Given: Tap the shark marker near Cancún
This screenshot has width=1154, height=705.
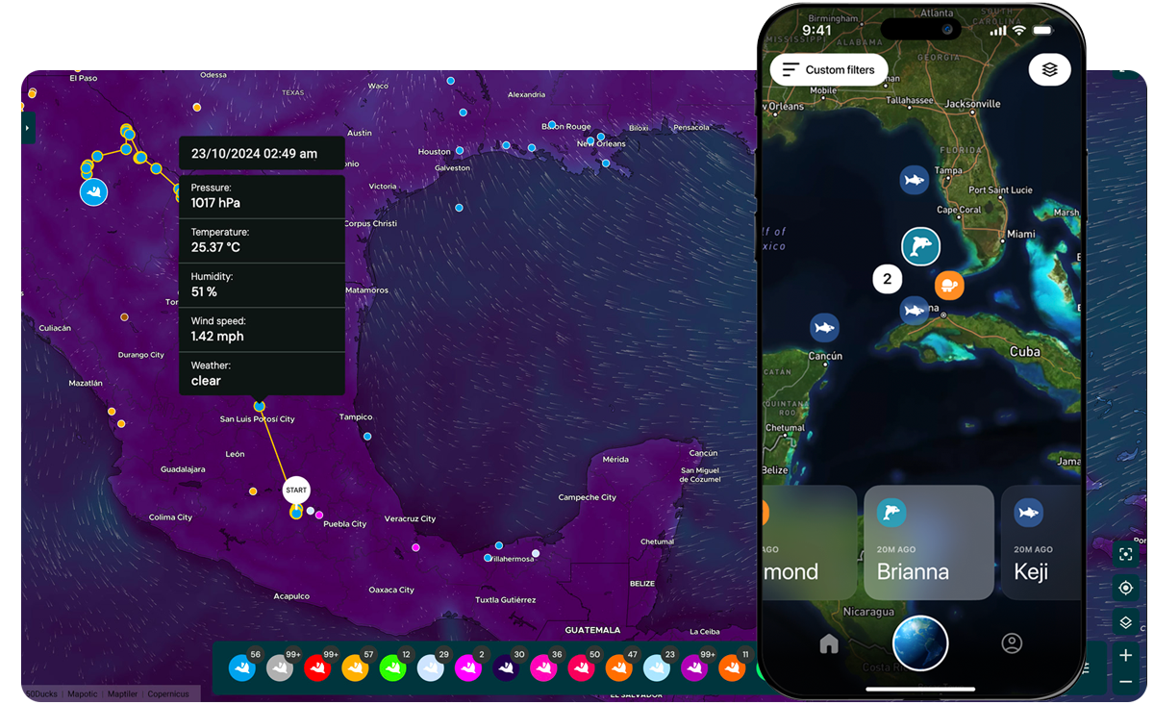Looking at the screenshot, I should [x=824, y=328].
